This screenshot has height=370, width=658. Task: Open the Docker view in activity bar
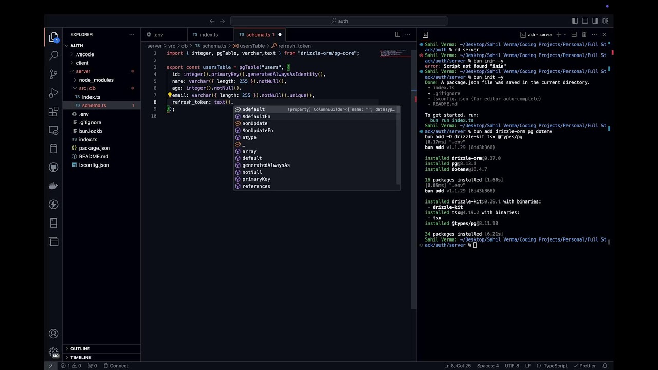pyautogui.click(x=53, y=186)
